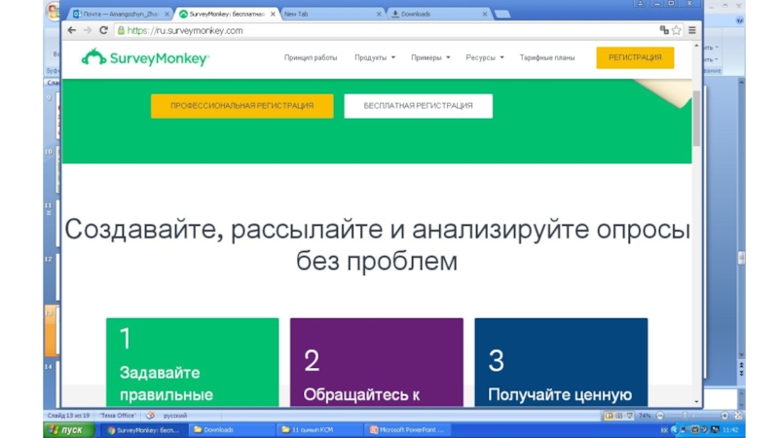Open a new Chrome tab button
Image resolution: width=779 pixels, height=438 pixels.
pyautogui.click(x=502, y=14)
